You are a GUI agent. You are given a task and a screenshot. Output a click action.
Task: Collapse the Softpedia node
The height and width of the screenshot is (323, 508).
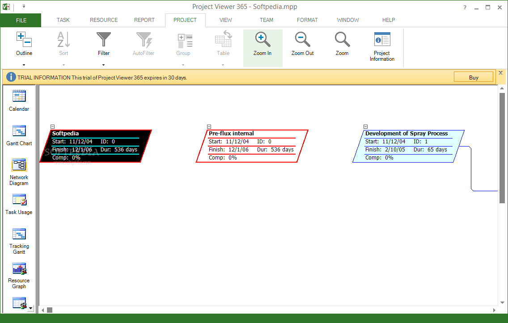[52, 127]
